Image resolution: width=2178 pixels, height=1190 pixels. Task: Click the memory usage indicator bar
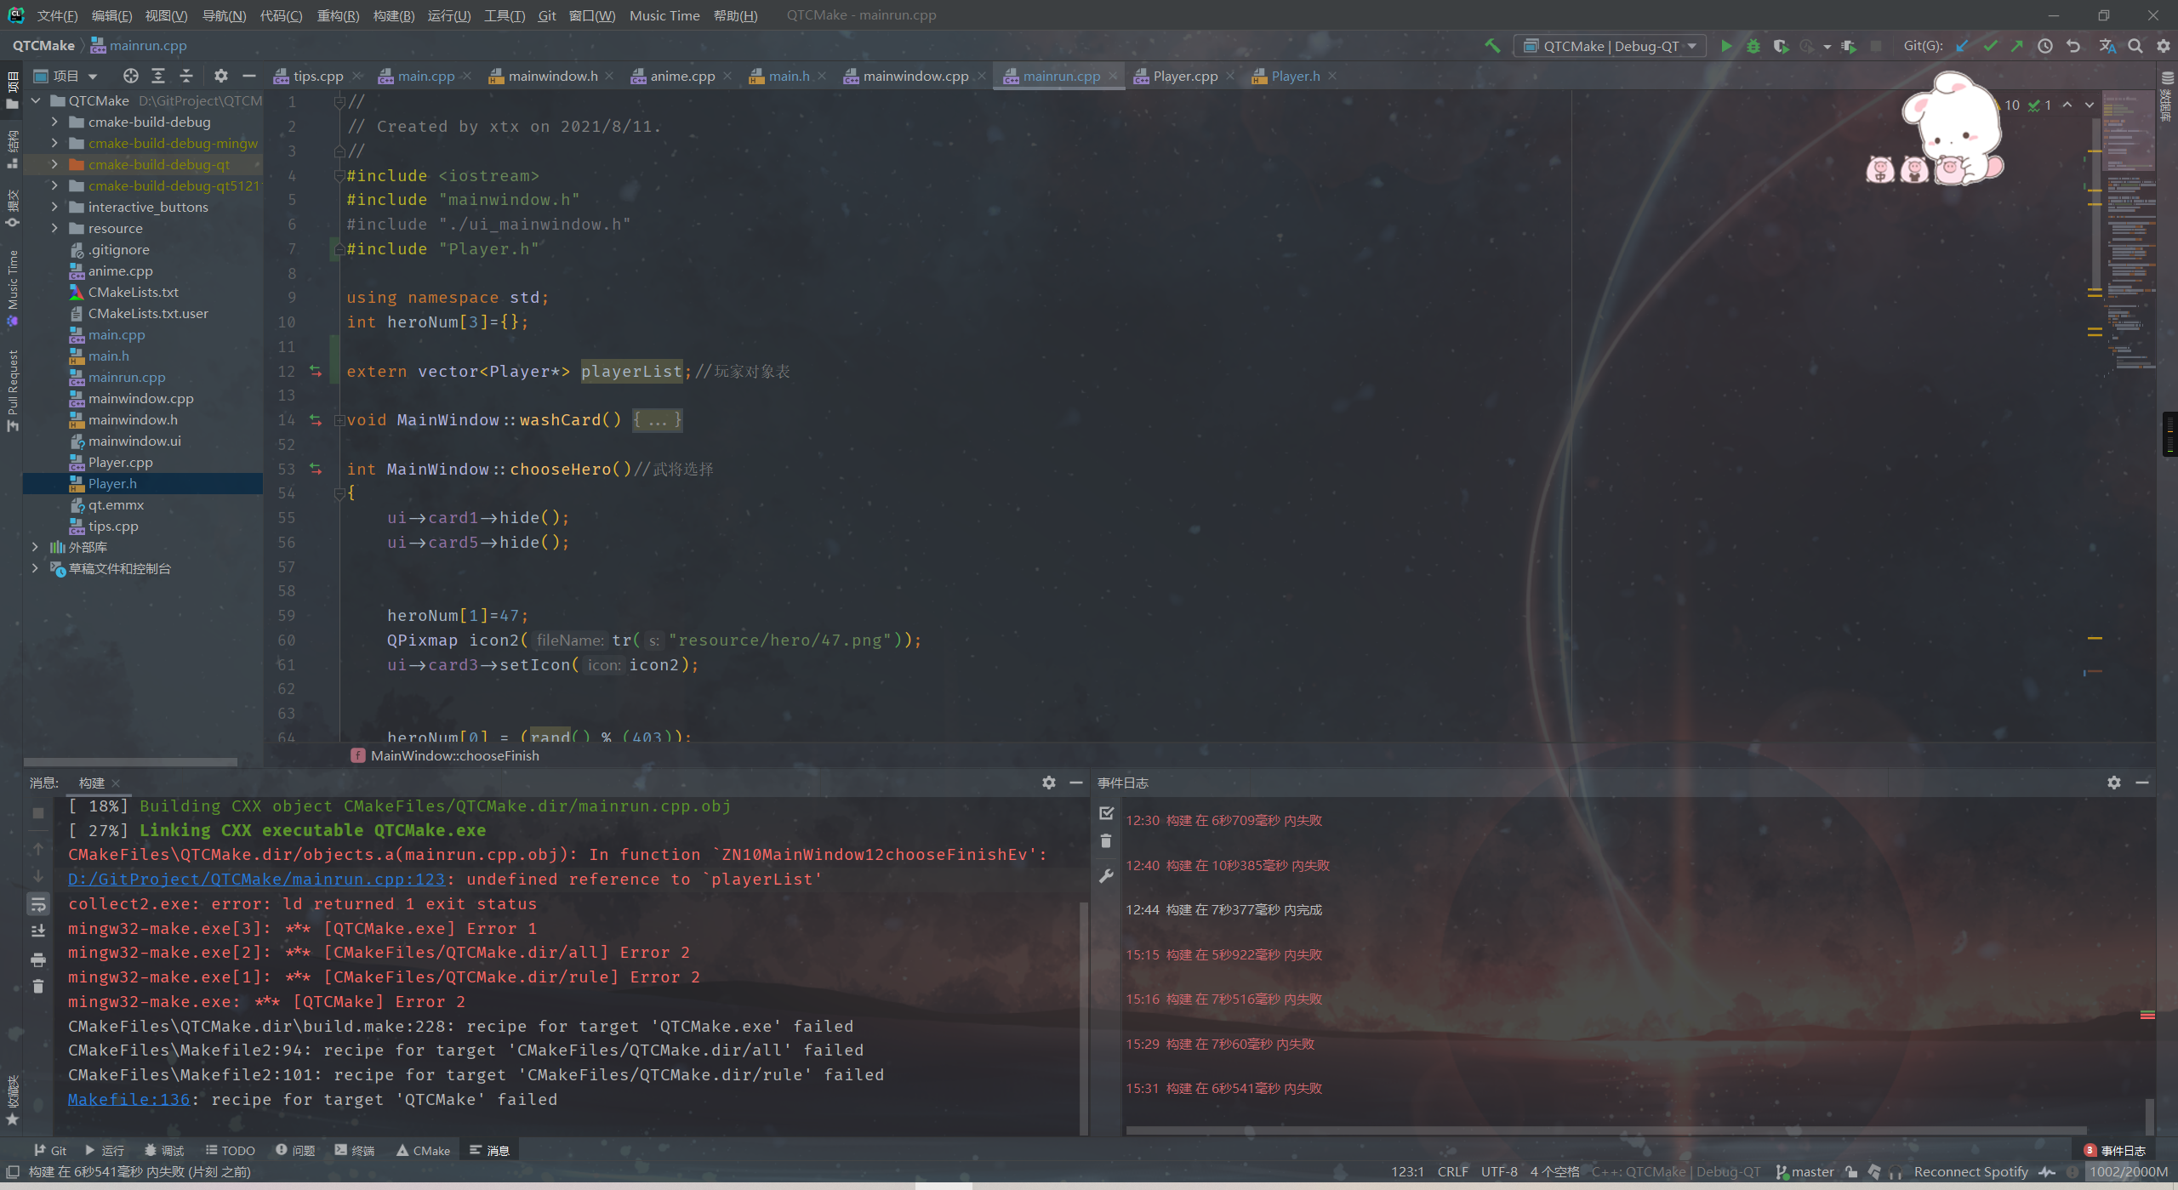pyautogui.click(x=2128, y=1171)
